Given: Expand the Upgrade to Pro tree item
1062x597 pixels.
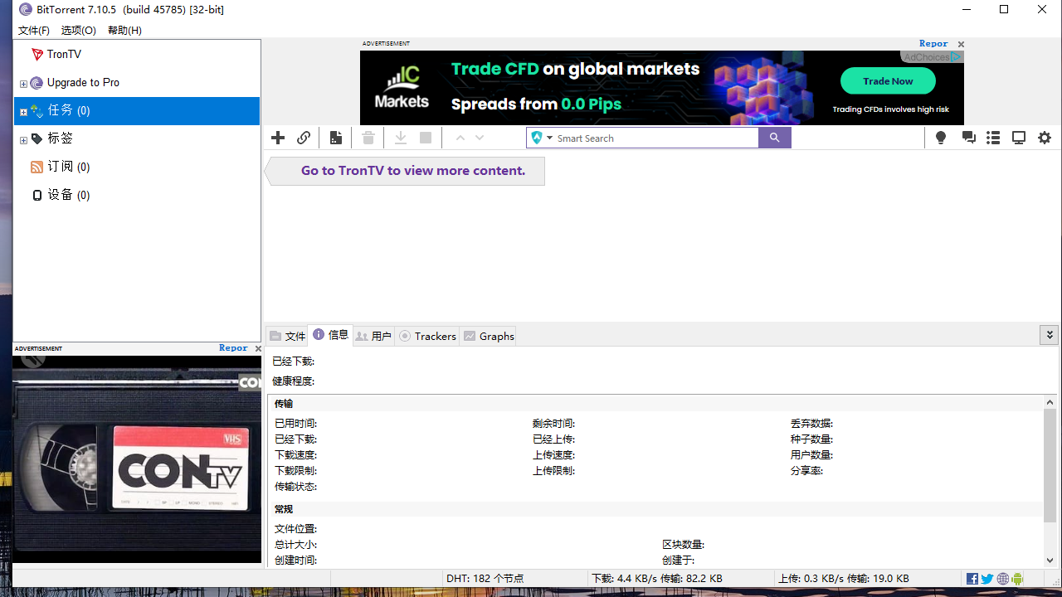Looking at the screenshot, I should click(x=23, y=83).
